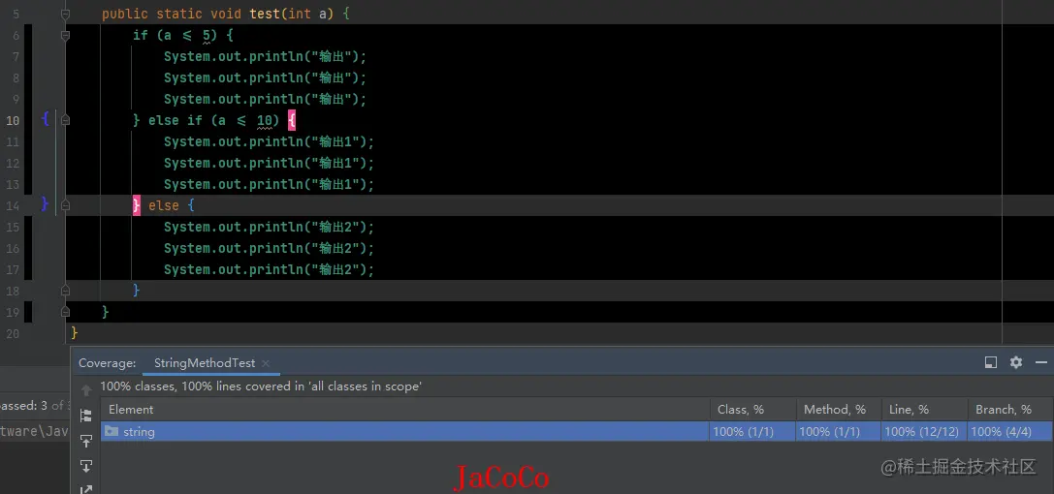
Task: Click the highlighted pink closing brace on line 14
Action: click(137, 205)
